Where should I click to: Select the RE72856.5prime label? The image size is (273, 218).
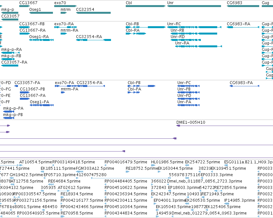point(231,188)
